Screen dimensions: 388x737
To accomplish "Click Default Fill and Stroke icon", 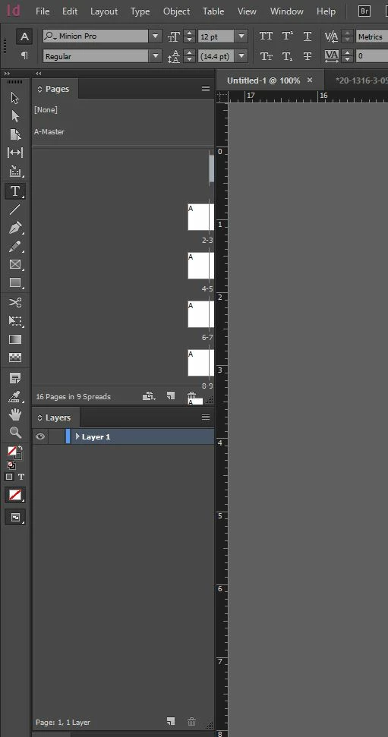I will (11, 465).
